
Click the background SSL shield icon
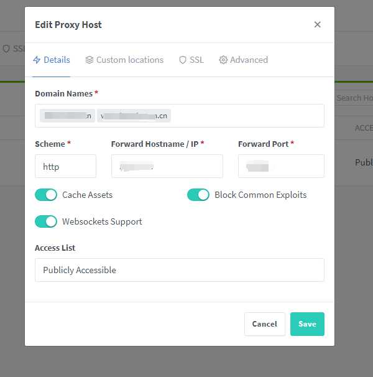click(x=6, y=49)
